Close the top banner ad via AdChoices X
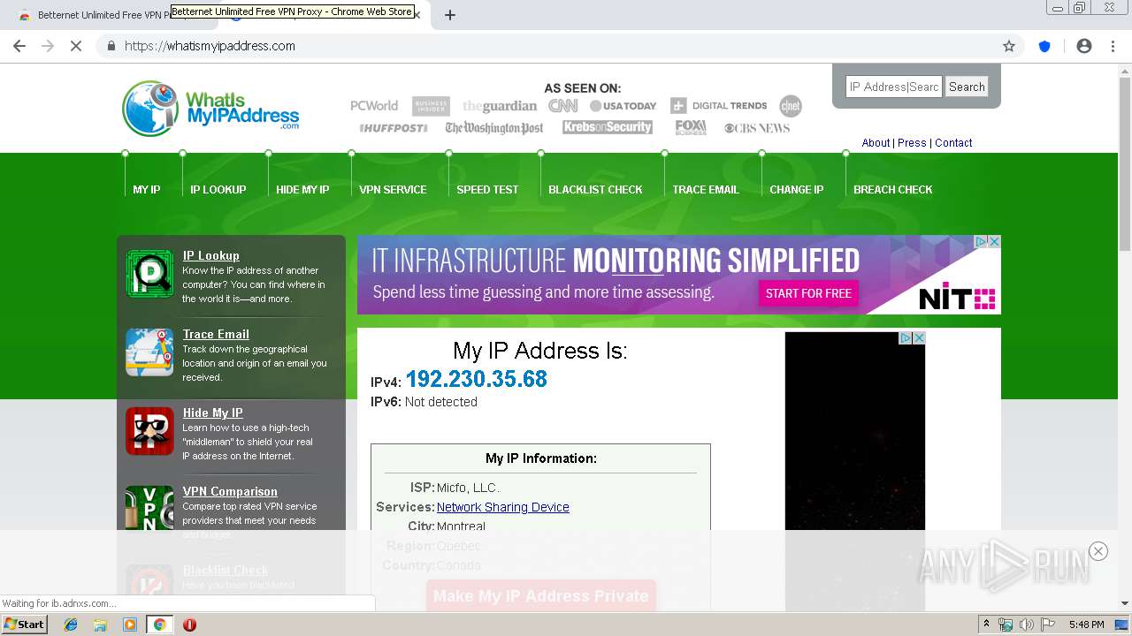1132x636 pixels. tap(994, 241)
